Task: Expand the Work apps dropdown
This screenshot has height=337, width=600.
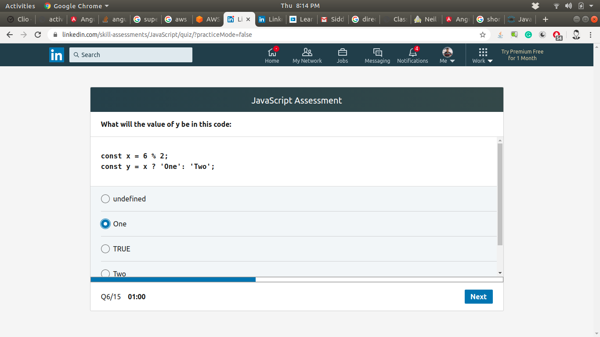Action: pos(482,55)
